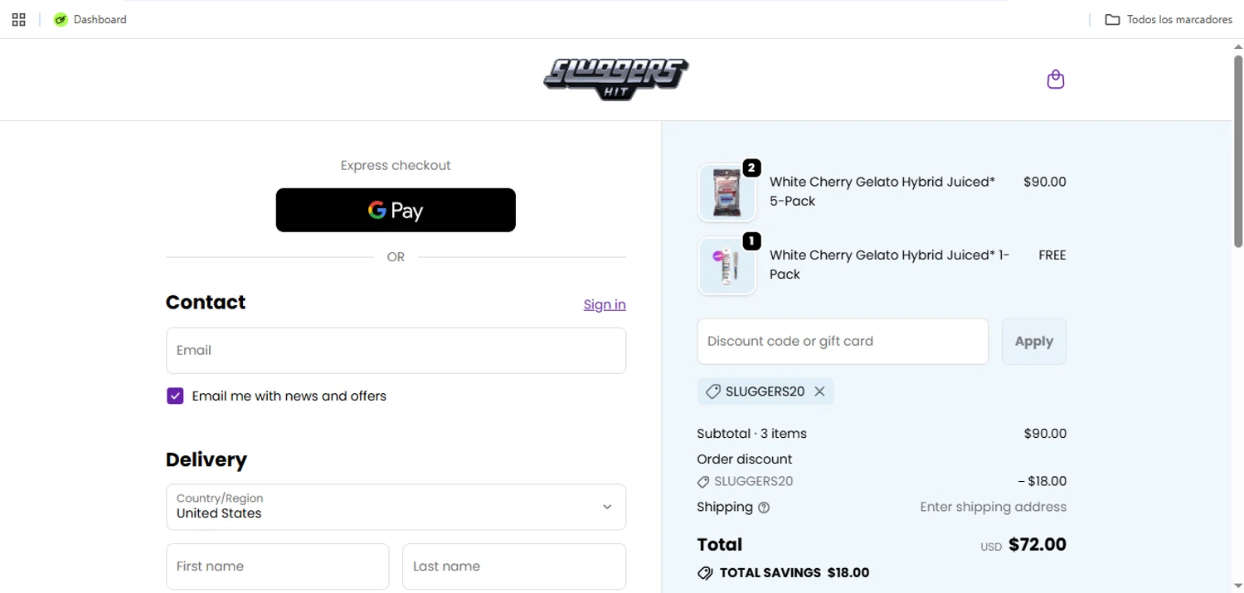Image resolution: width=1244 pixels, height=593 pixels.
Task: Remove the SLUGGERS20 discount code
Action: pos(819,391)
